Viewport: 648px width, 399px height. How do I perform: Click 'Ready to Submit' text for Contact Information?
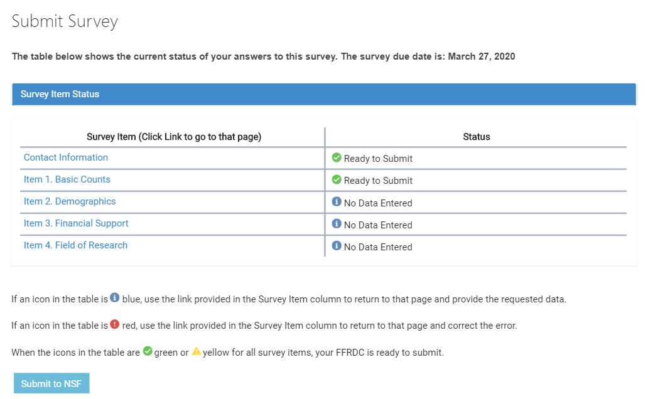(x=378, y=159)
